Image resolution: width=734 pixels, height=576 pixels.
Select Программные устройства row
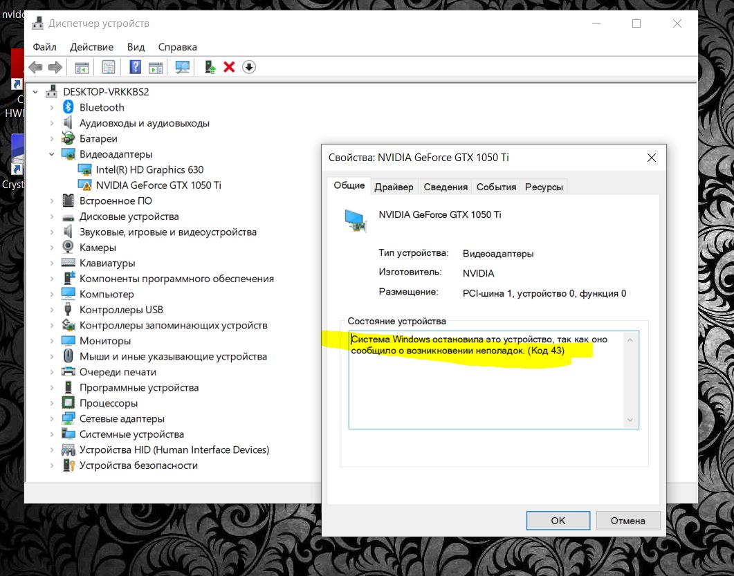pyautogui.click(x=139, y=387)
